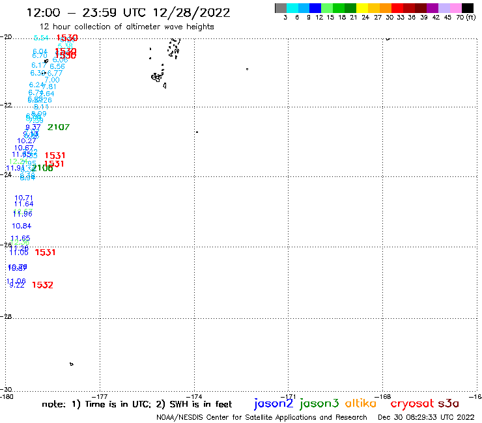Click the cyan legend color swatch
The height and width of the screenshot is (423, 482).
point(292,8)
